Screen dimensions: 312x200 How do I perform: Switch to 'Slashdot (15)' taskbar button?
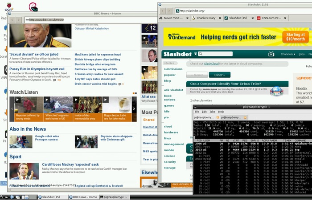(53, 197)
